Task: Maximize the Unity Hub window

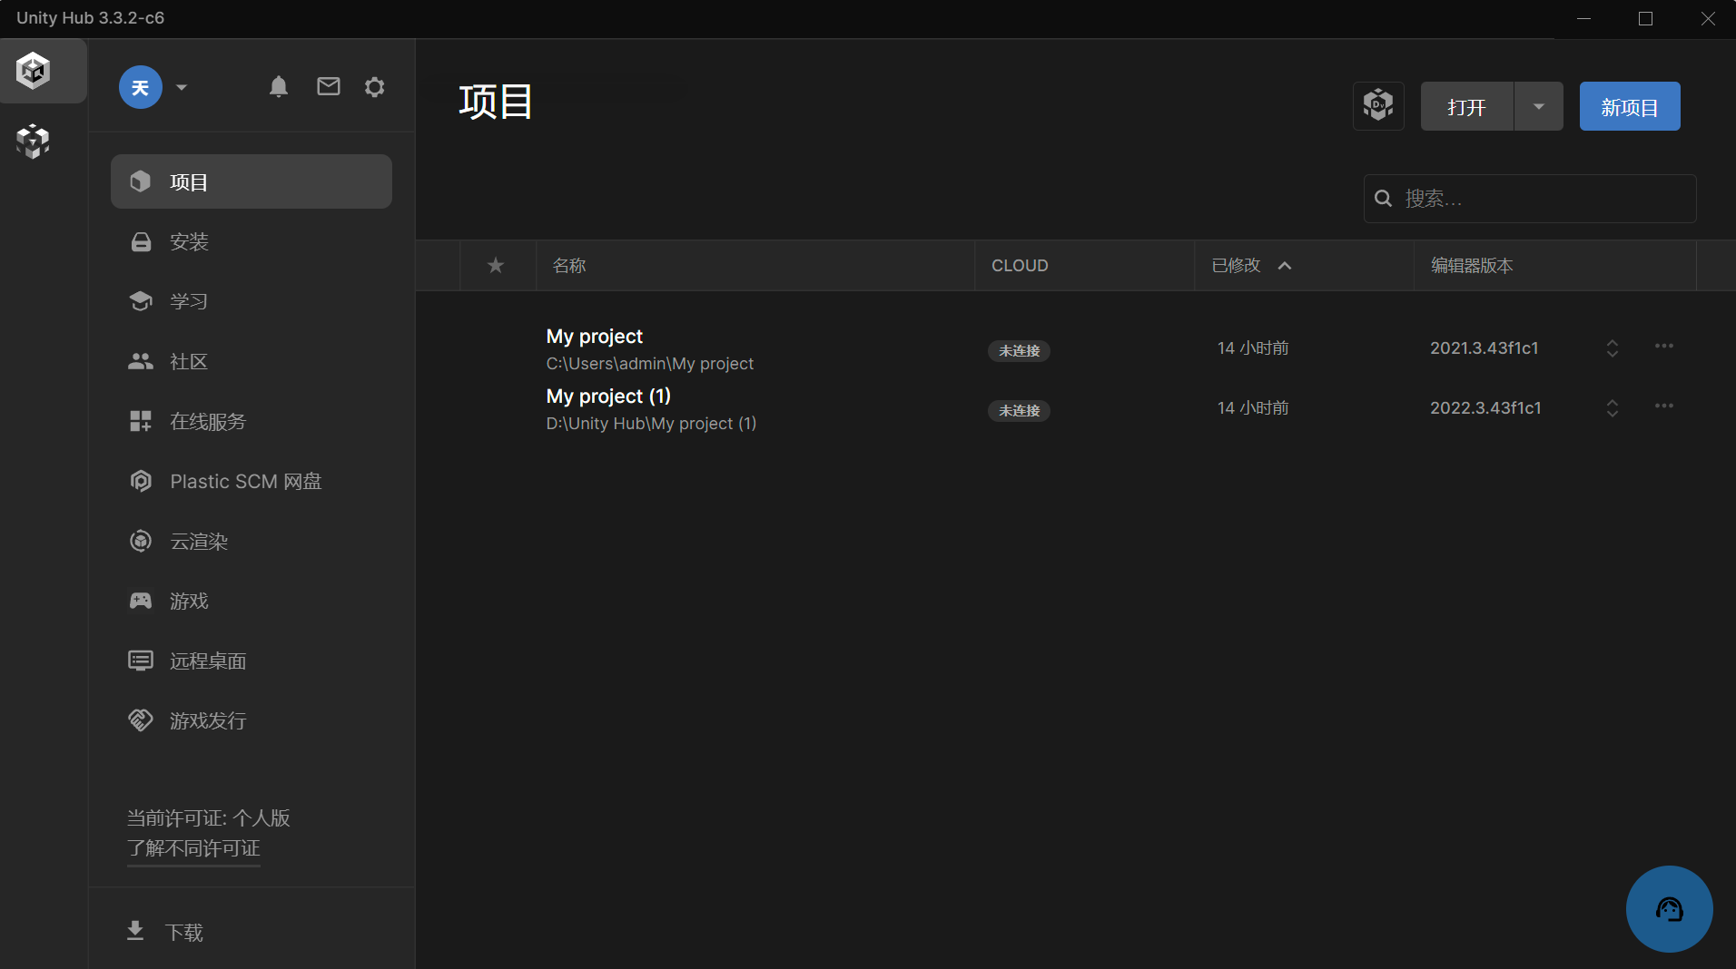Action: (x=1645, y=18)
